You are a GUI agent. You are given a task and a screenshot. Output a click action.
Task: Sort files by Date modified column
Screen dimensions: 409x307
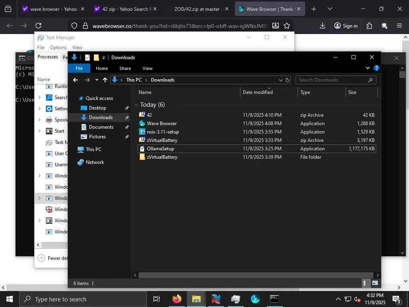[x=269, y=92]
